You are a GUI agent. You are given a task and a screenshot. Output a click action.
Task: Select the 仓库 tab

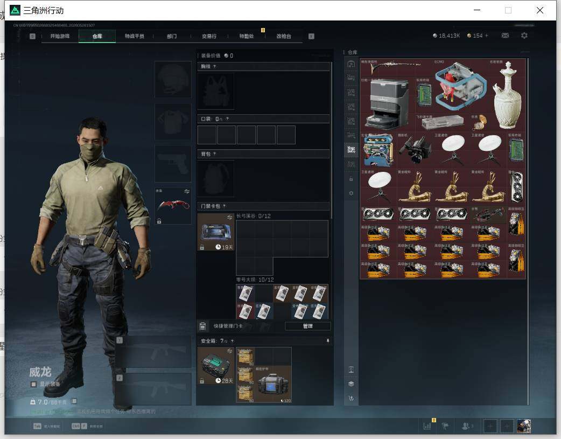pyautogui.click(x=97, y=36)
